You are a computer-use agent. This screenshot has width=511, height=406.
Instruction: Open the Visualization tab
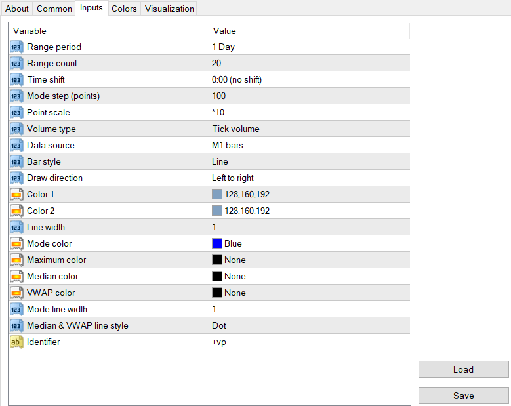tap(169, 9)
